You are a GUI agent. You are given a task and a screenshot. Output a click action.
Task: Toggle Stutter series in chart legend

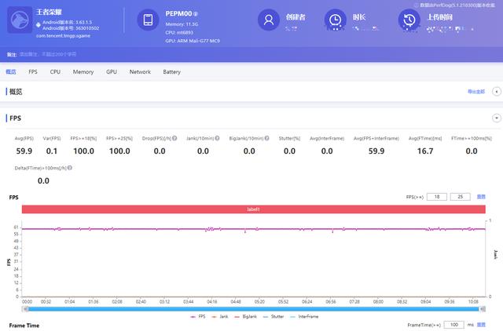[x=274, y=316]
